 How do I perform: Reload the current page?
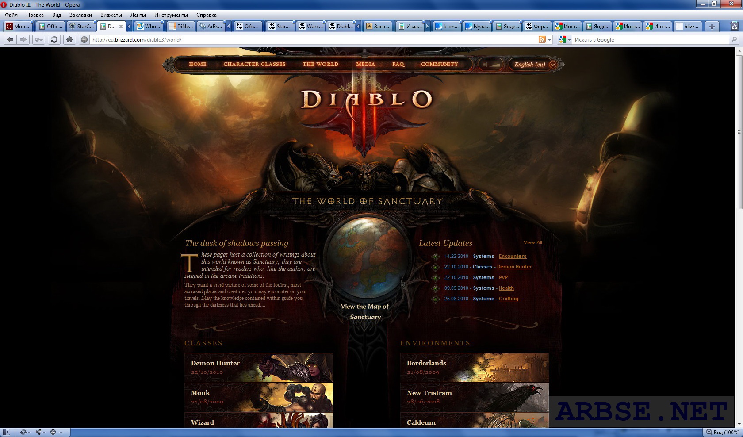54,39
